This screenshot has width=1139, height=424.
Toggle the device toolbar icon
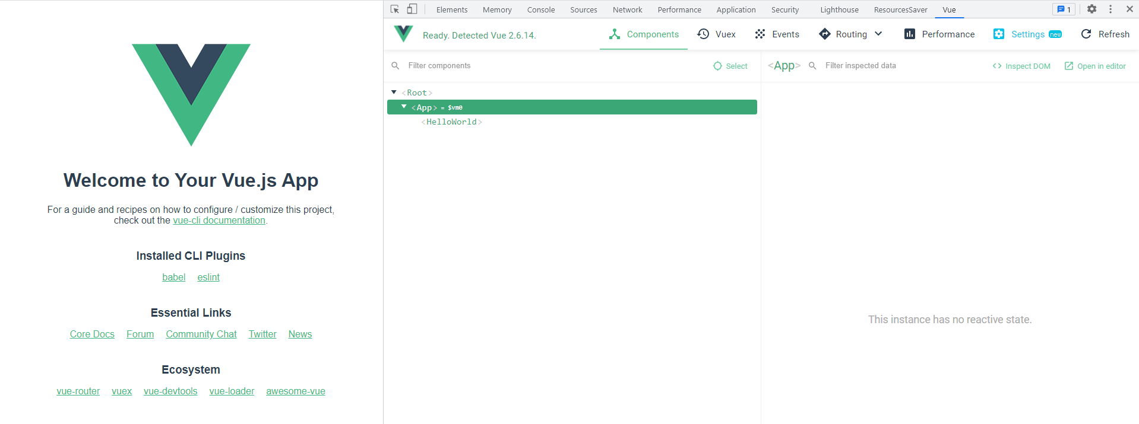pos(412,9)
